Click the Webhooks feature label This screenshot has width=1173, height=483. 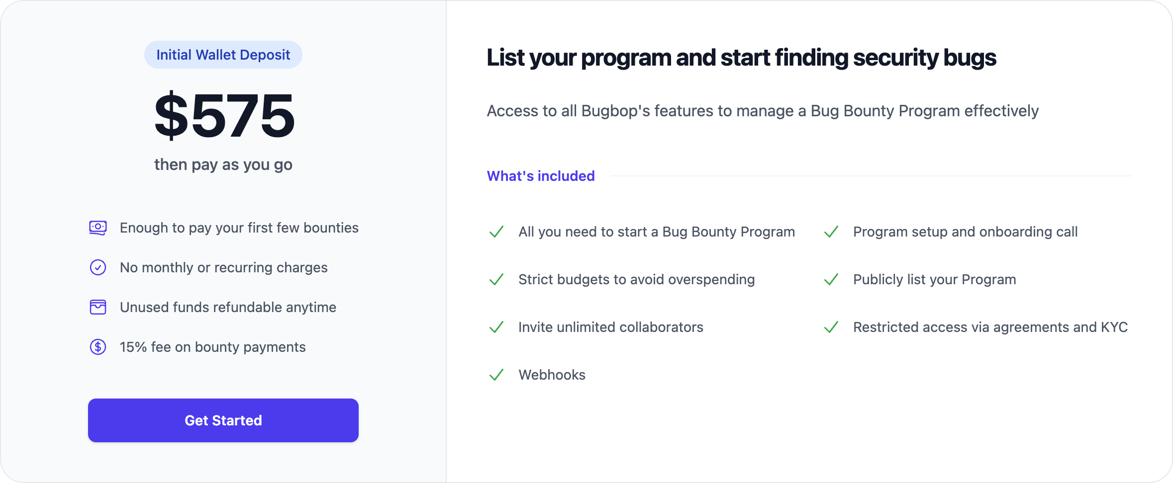(552, 375)
